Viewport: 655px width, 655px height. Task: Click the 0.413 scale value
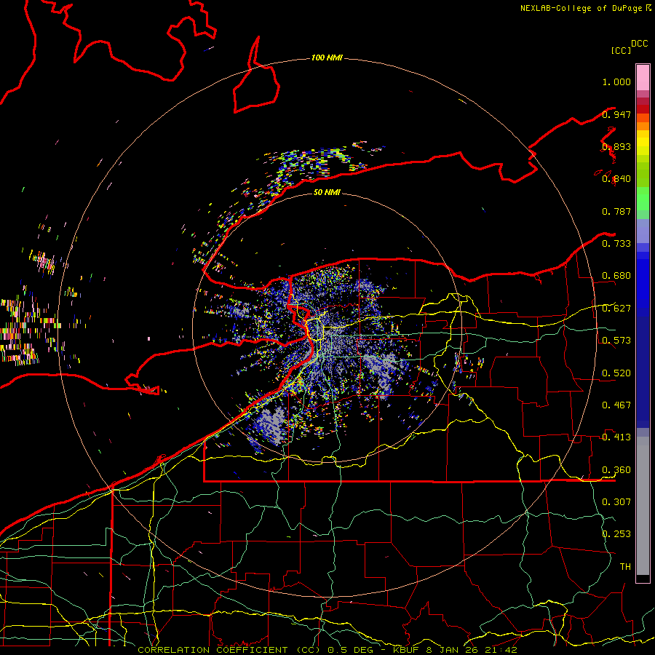[616, 437]
